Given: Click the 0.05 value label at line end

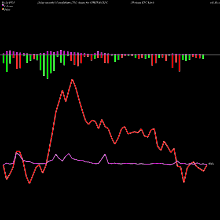Looking at the screenshot, I should [211, 164].
